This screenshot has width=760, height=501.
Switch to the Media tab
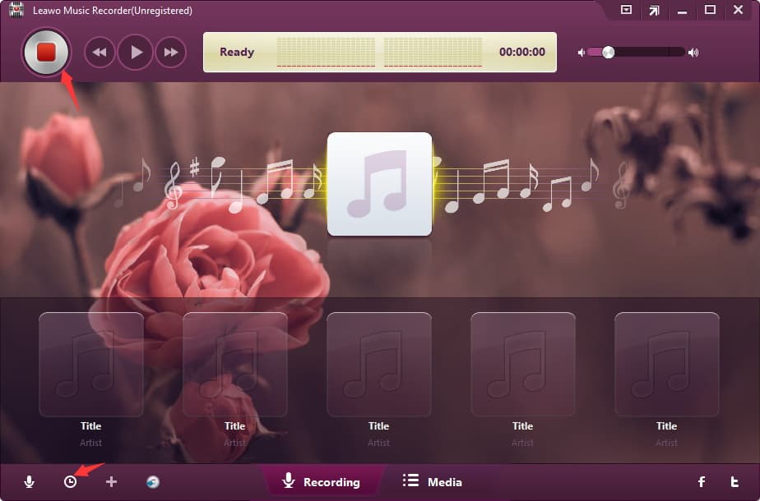(x=433, y=482)
